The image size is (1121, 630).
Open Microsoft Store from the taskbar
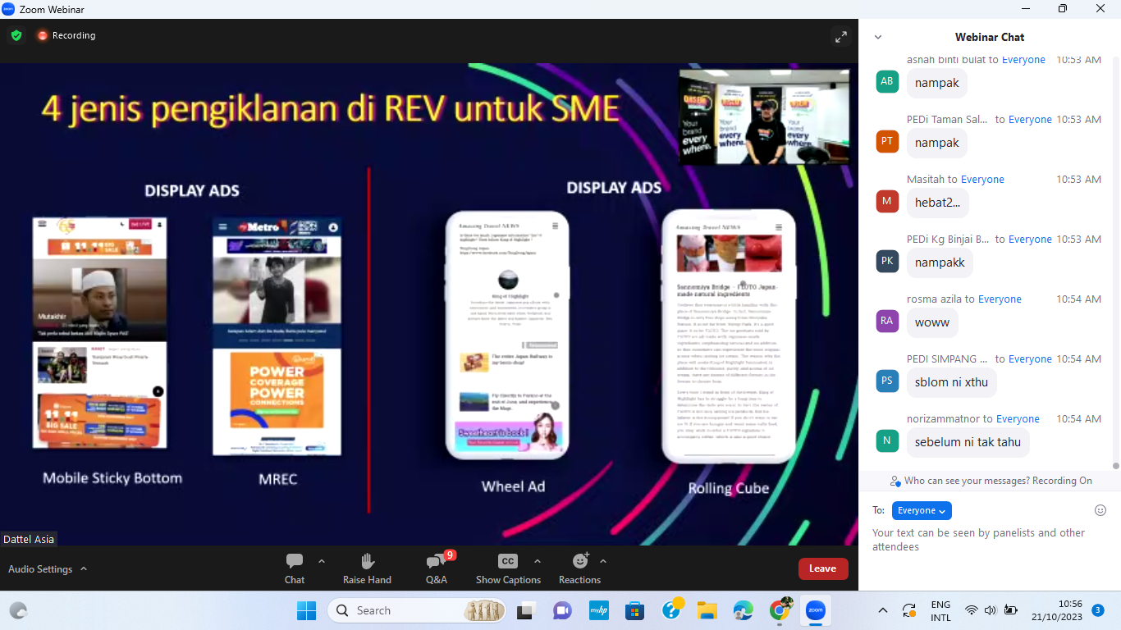(634, 610)
